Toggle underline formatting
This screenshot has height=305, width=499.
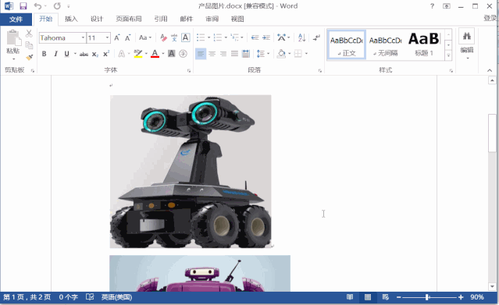[x=67, y=54]
